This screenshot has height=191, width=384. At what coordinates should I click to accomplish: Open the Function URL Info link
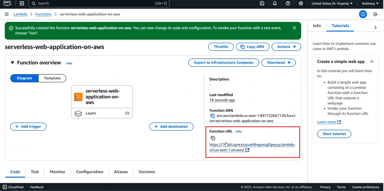point(239,132)
